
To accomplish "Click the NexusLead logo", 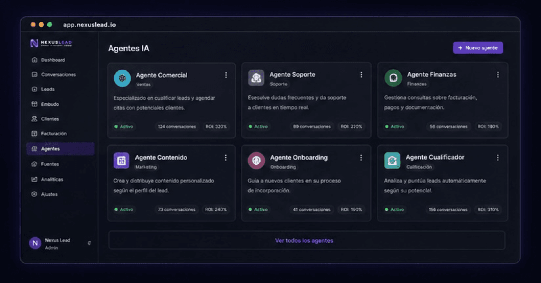I will click(x=51, y=43).
